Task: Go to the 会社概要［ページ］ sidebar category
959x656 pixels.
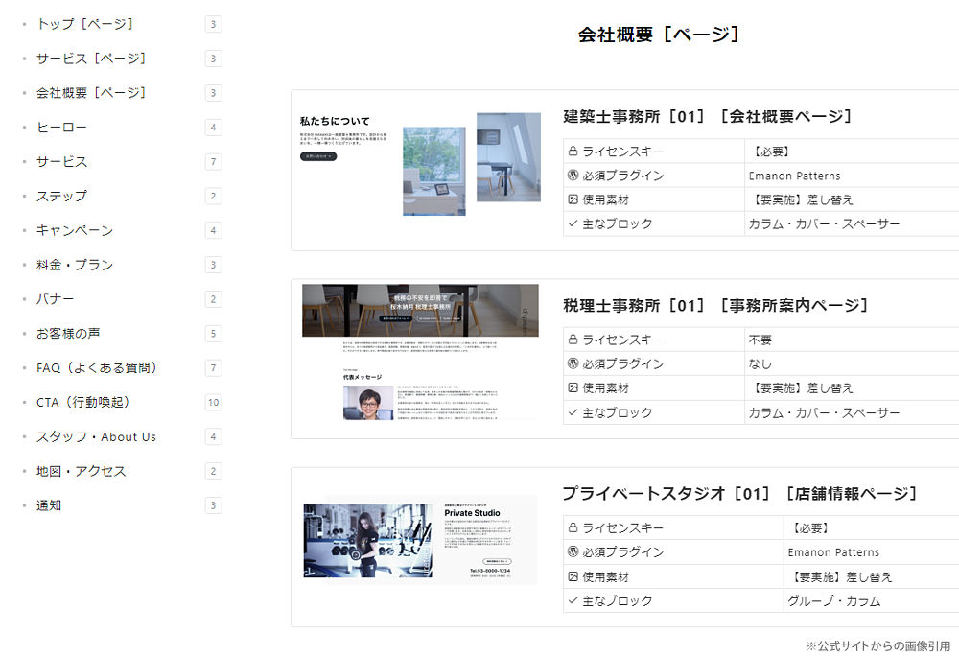Action: click(91, 93)
